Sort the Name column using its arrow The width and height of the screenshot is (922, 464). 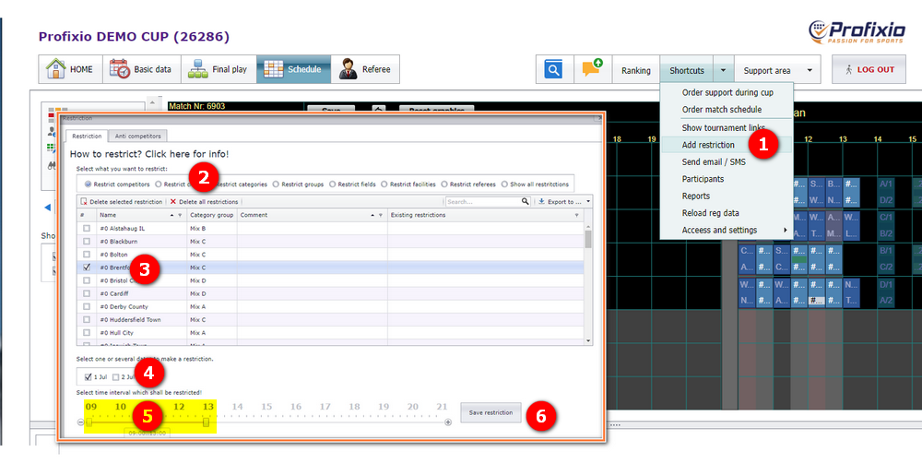pos(171,215)
